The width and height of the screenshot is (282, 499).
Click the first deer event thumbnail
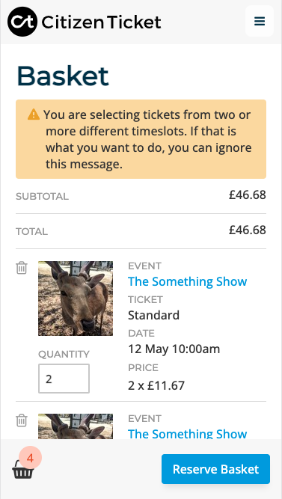point(76,299)
